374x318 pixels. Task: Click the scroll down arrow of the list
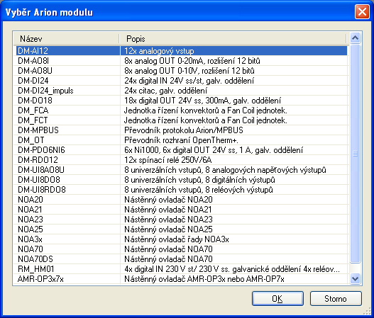coord(355,278)
